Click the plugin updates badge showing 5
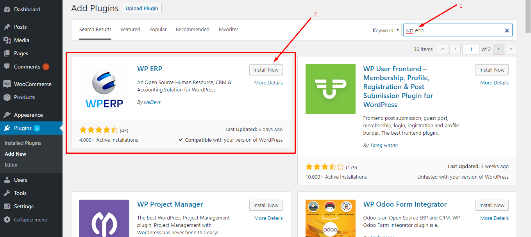The height and width of the screenshot is (237, 531). [37, 128]
